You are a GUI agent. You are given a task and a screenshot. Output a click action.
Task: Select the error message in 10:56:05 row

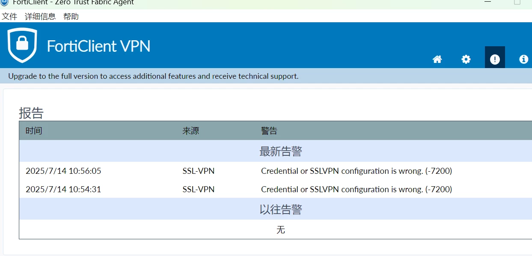coord(357,171)
